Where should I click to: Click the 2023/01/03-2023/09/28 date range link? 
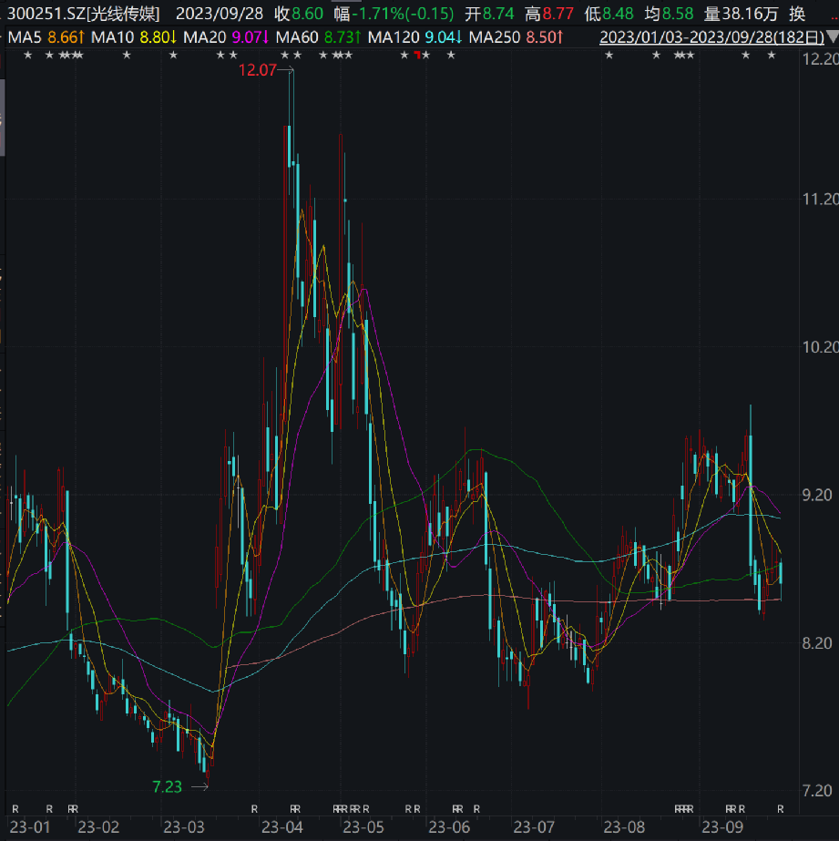pyautogui.click(x=711, y=37)
